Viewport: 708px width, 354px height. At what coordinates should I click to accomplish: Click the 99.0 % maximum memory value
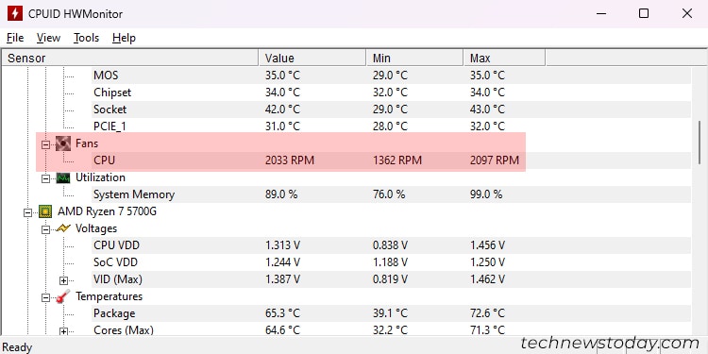tap(486, 194)
